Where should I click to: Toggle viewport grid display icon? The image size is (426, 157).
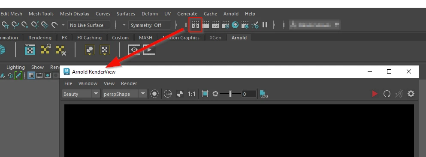pyautogui.click(x=31, y=75)
